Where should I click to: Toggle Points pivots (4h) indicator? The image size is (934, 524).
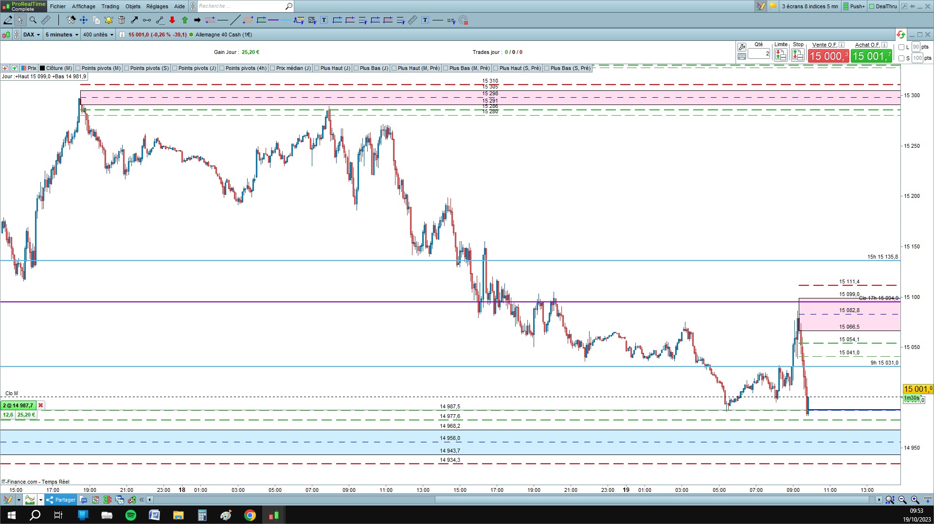222,68
